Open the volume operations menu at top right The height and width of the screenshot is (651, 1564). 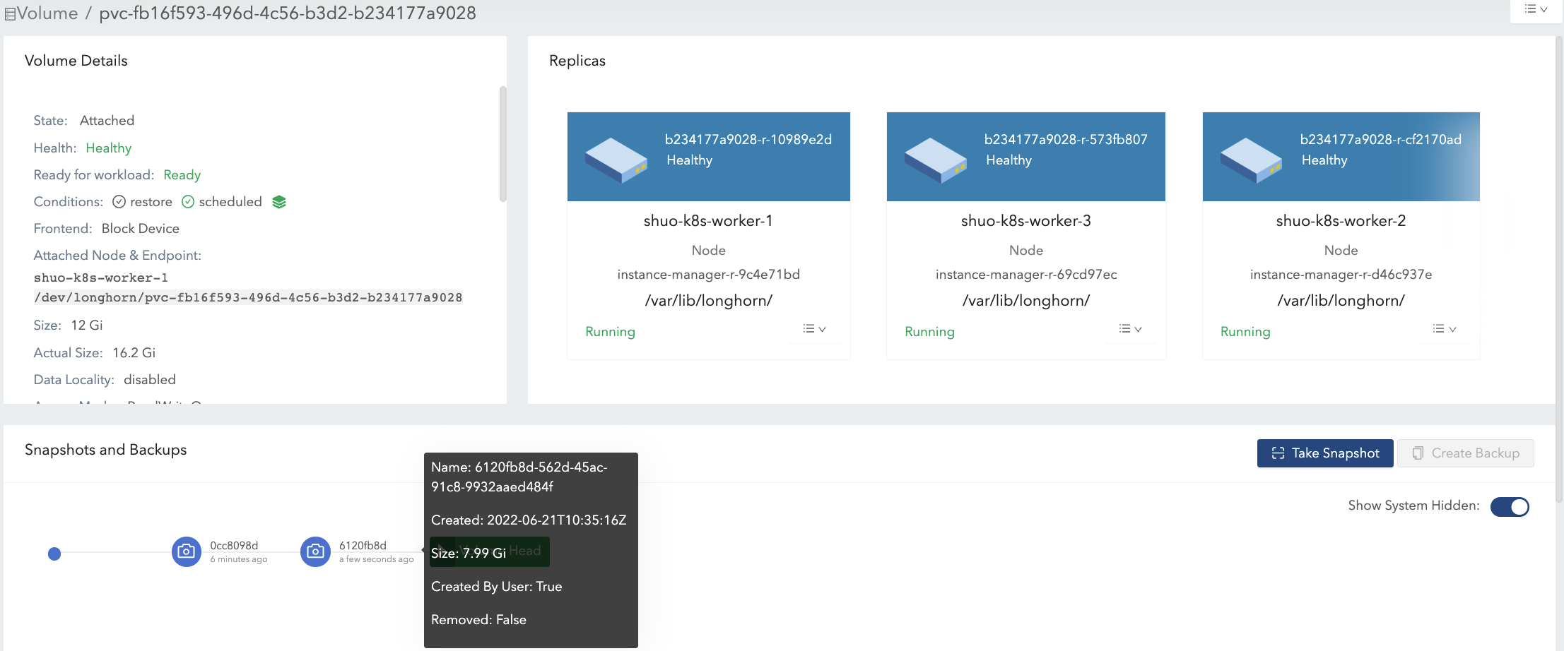pos(1535,10)
